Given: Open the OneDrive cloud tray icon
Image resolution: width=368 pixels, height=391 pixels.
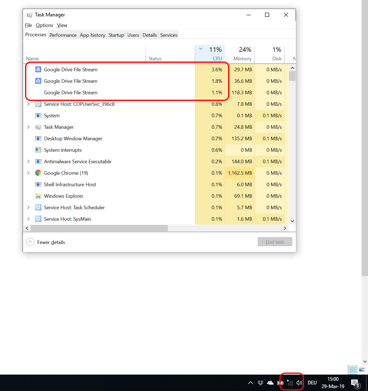Looking at the screenshot, I should click(270, 383).
